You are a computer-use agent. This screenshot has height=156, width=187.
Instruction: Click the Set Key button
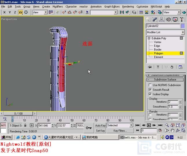[100, 131]
